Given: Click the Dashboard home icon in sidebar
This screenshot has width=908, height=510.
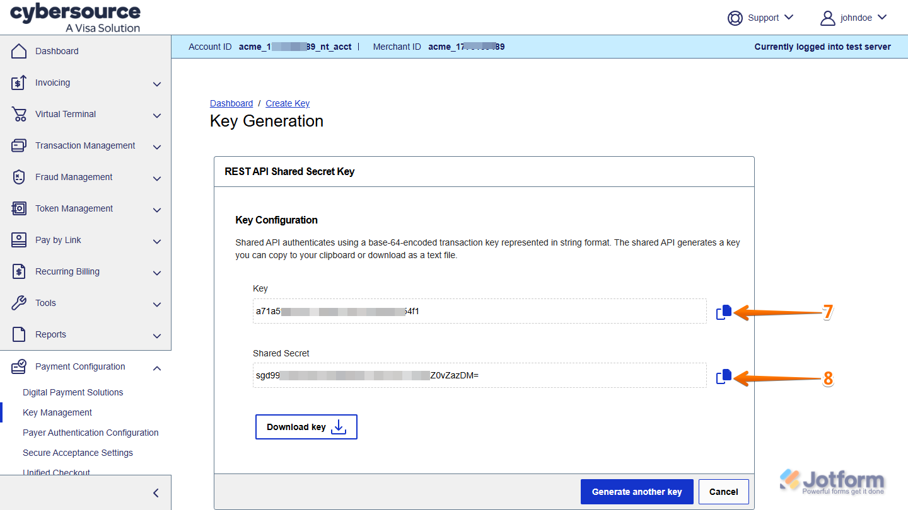Looking at the screenshot, I should [19, 51].
